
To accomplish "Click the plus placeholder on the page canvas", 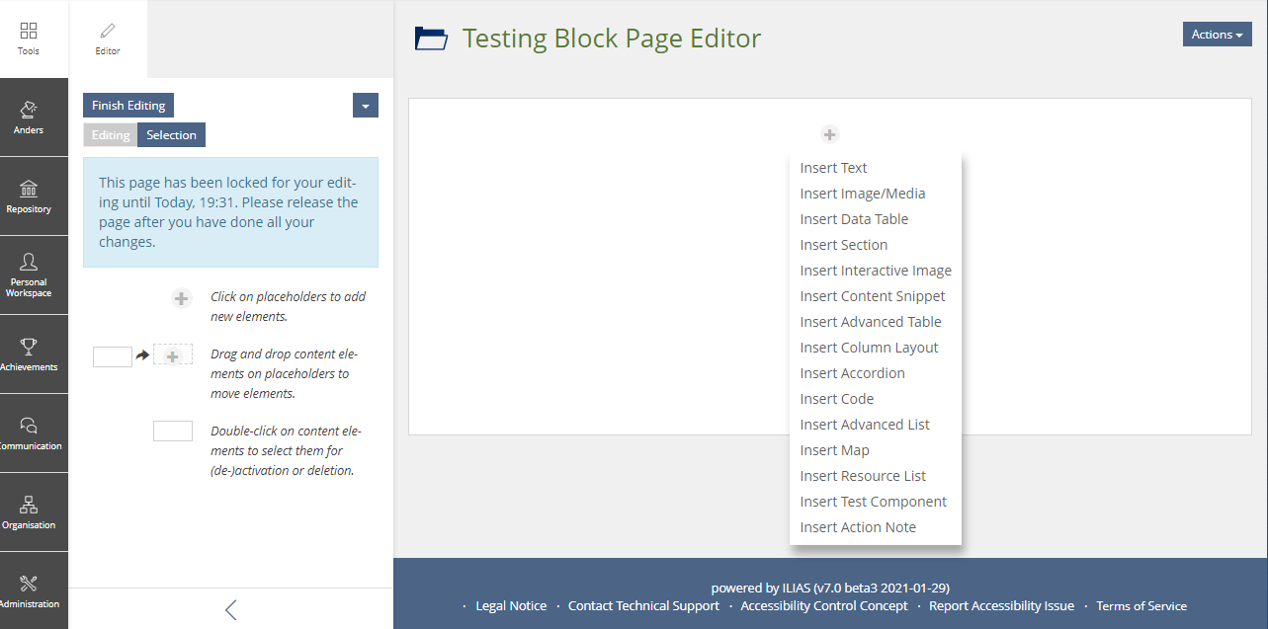I will 830,134.
